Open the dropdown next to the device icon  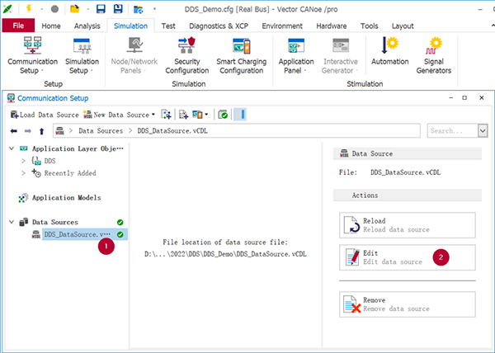pos(206,115)
